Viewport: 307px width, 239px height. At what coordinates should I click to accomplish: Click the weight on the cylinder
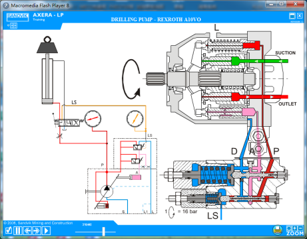click(47, 44)
